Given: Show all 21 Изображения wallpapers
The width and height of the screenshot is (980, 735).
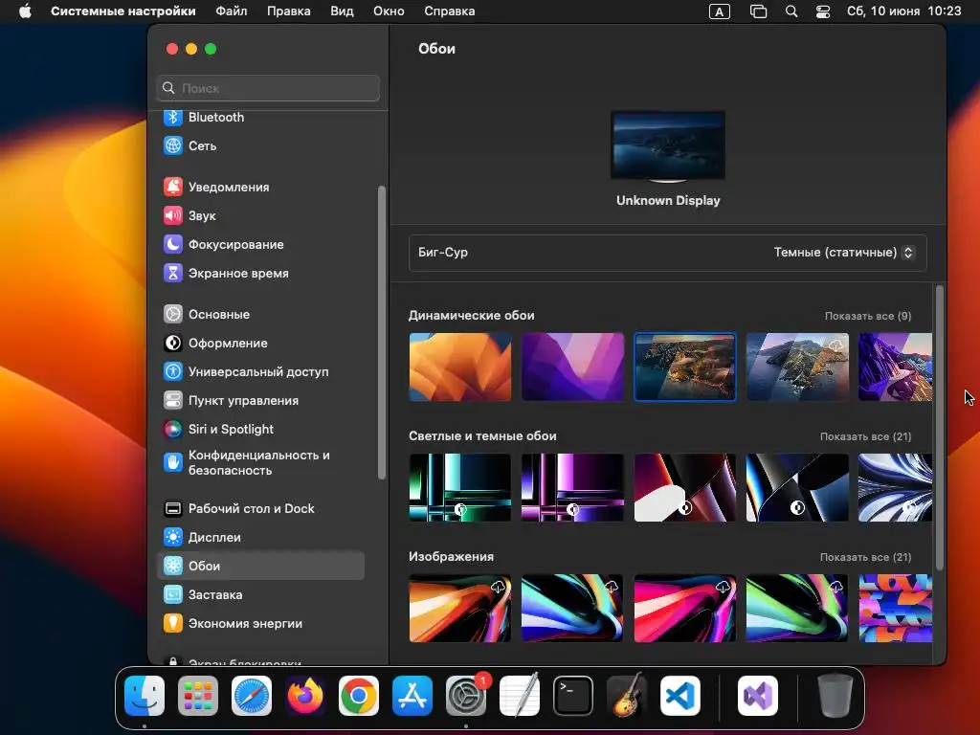Looking at the screenshot, I should click(865, 557).
